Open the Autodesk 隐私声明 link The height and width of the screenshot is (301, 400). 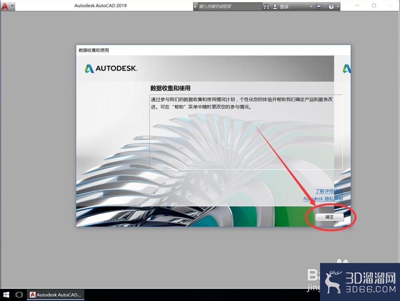coord(323,199)
